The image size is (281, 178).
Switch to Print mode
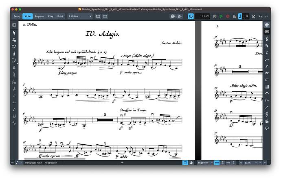pos(60,16)
